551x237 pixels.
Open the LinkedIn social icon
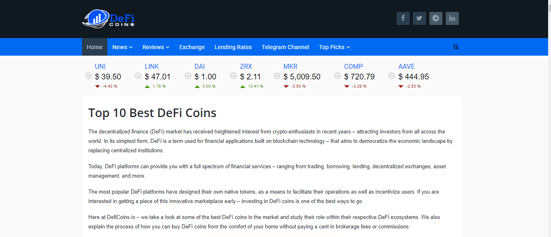[452, 18]
